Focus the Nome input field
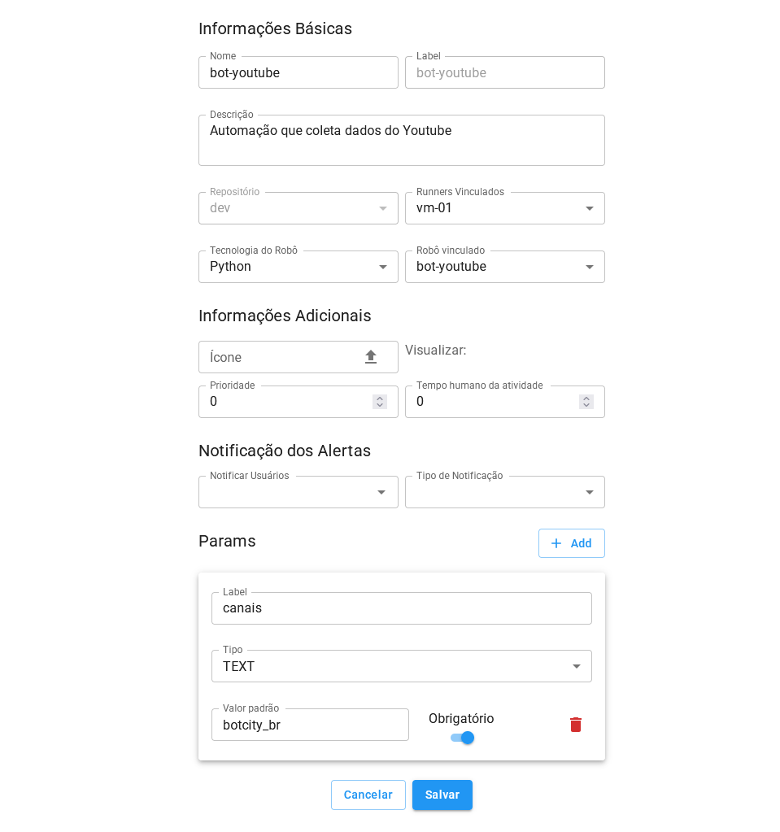The image size is (780, 832). tap(298, 73)
